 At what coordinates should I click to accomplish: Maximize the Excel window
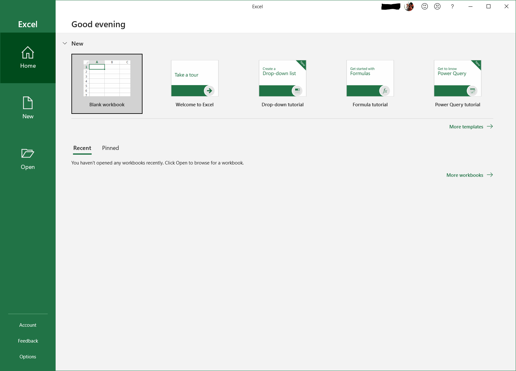489,6
